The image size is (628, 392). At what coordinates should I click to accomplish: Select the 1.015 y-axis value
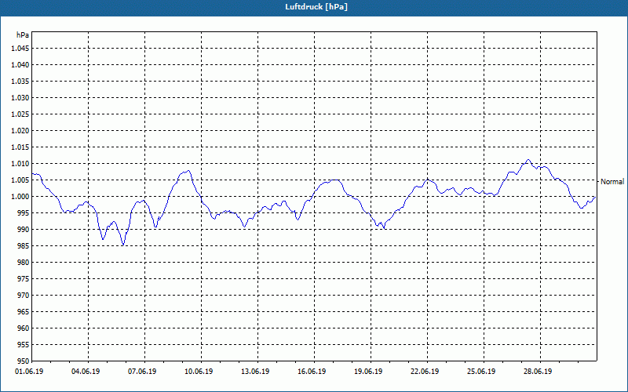coord(20,147)
